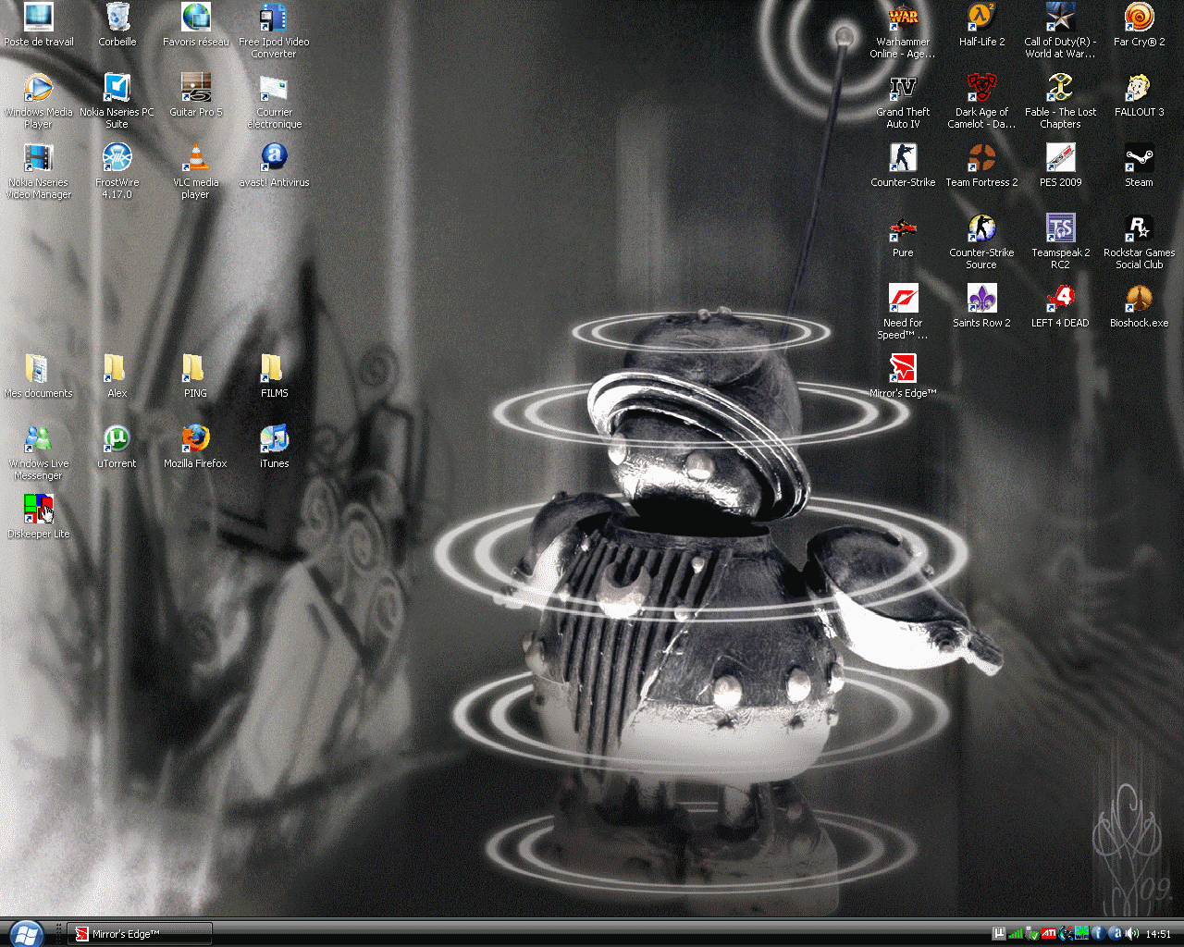
Task: Click the system clock showing 14:51
Action: click(x=1158, y=934)
